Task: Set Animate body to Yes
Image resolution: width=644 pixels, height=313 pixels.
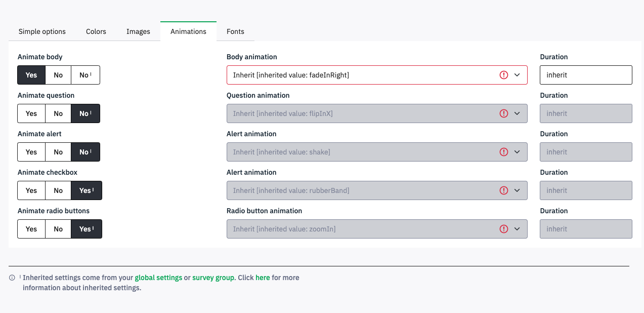Action: coord(31,75)
